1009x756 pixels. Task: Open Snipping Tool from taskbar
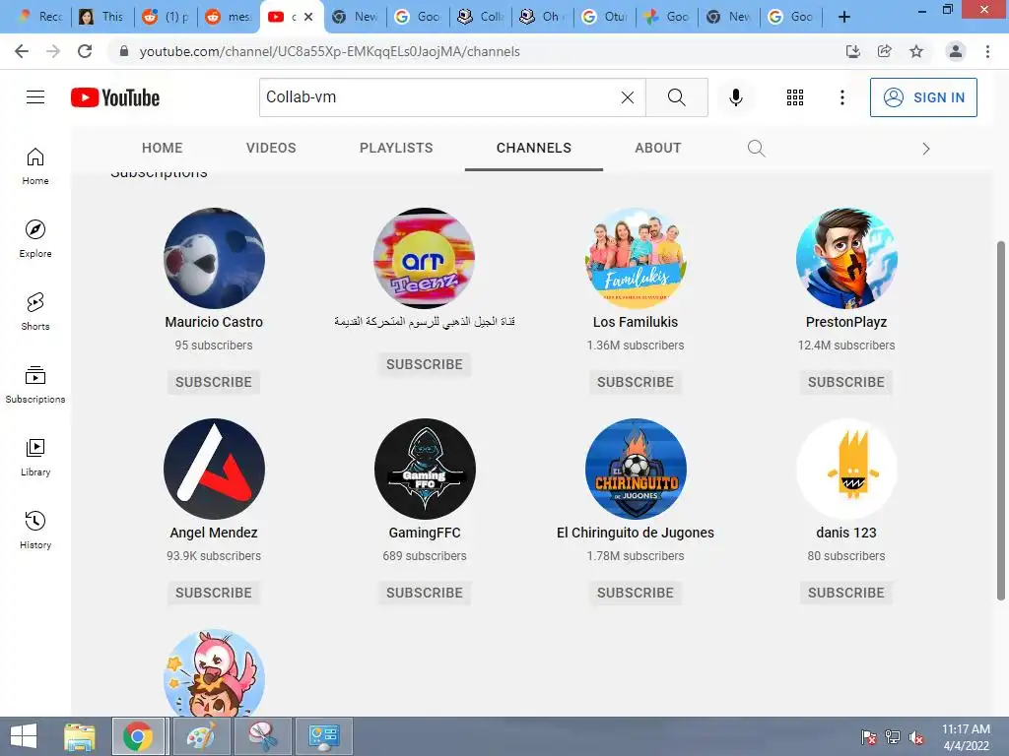(263, 736)
